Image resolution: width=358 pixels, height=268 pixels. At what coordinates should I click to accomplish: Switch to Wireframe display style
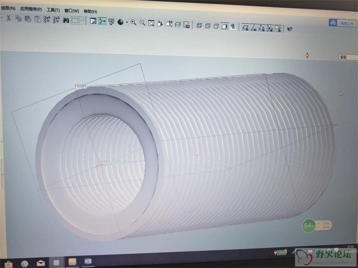coord(199,26)
